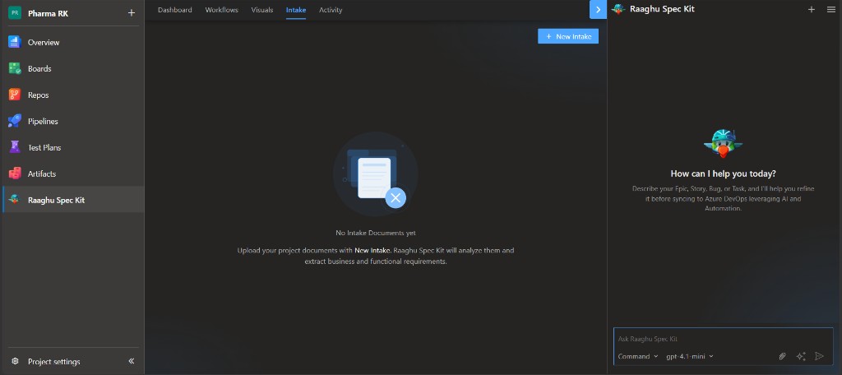Click the Raaghu parrot logo in chat header
This screenshot has height=375, width=842.
618,9
